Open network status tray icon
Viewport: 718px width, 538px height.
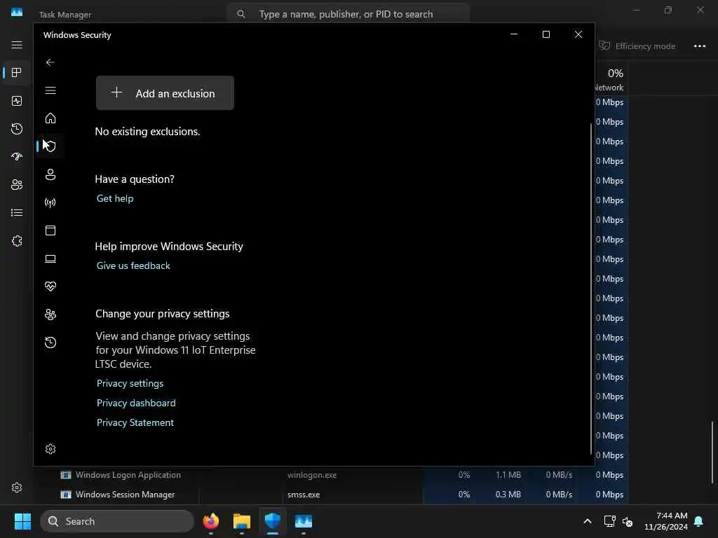click(610, 521)
